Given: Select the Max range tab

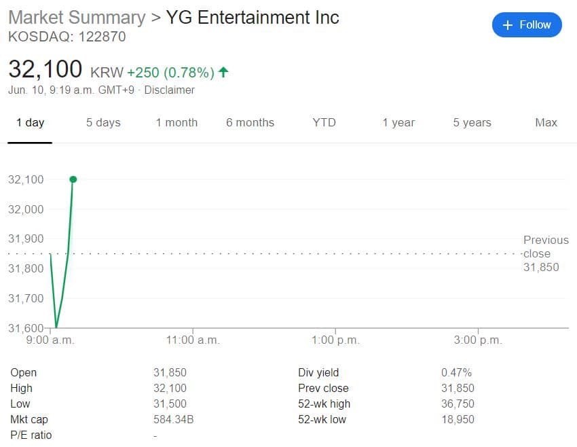Looking at the screenshot, I should (546, 122).
